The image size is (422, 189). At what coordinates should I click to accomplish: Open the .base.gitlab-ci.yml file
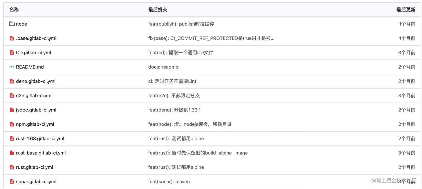pos(36,38)
